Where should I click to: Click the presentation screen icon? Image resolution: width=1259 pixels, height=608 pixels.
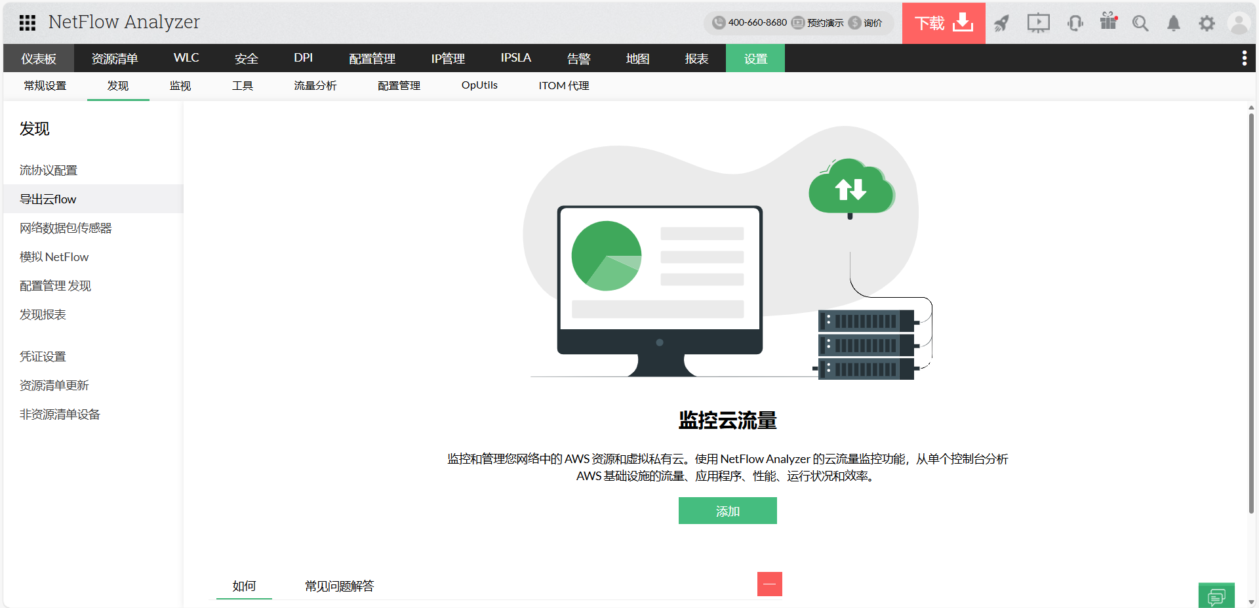coord(1038,24)
